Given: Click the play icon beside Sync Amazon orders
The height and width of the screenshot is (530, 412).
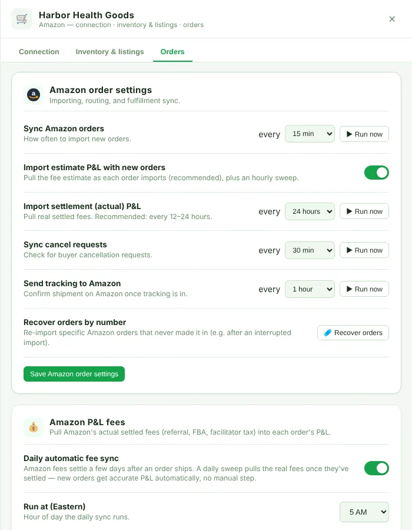Looking at the screenshot, I should (350, 134).
